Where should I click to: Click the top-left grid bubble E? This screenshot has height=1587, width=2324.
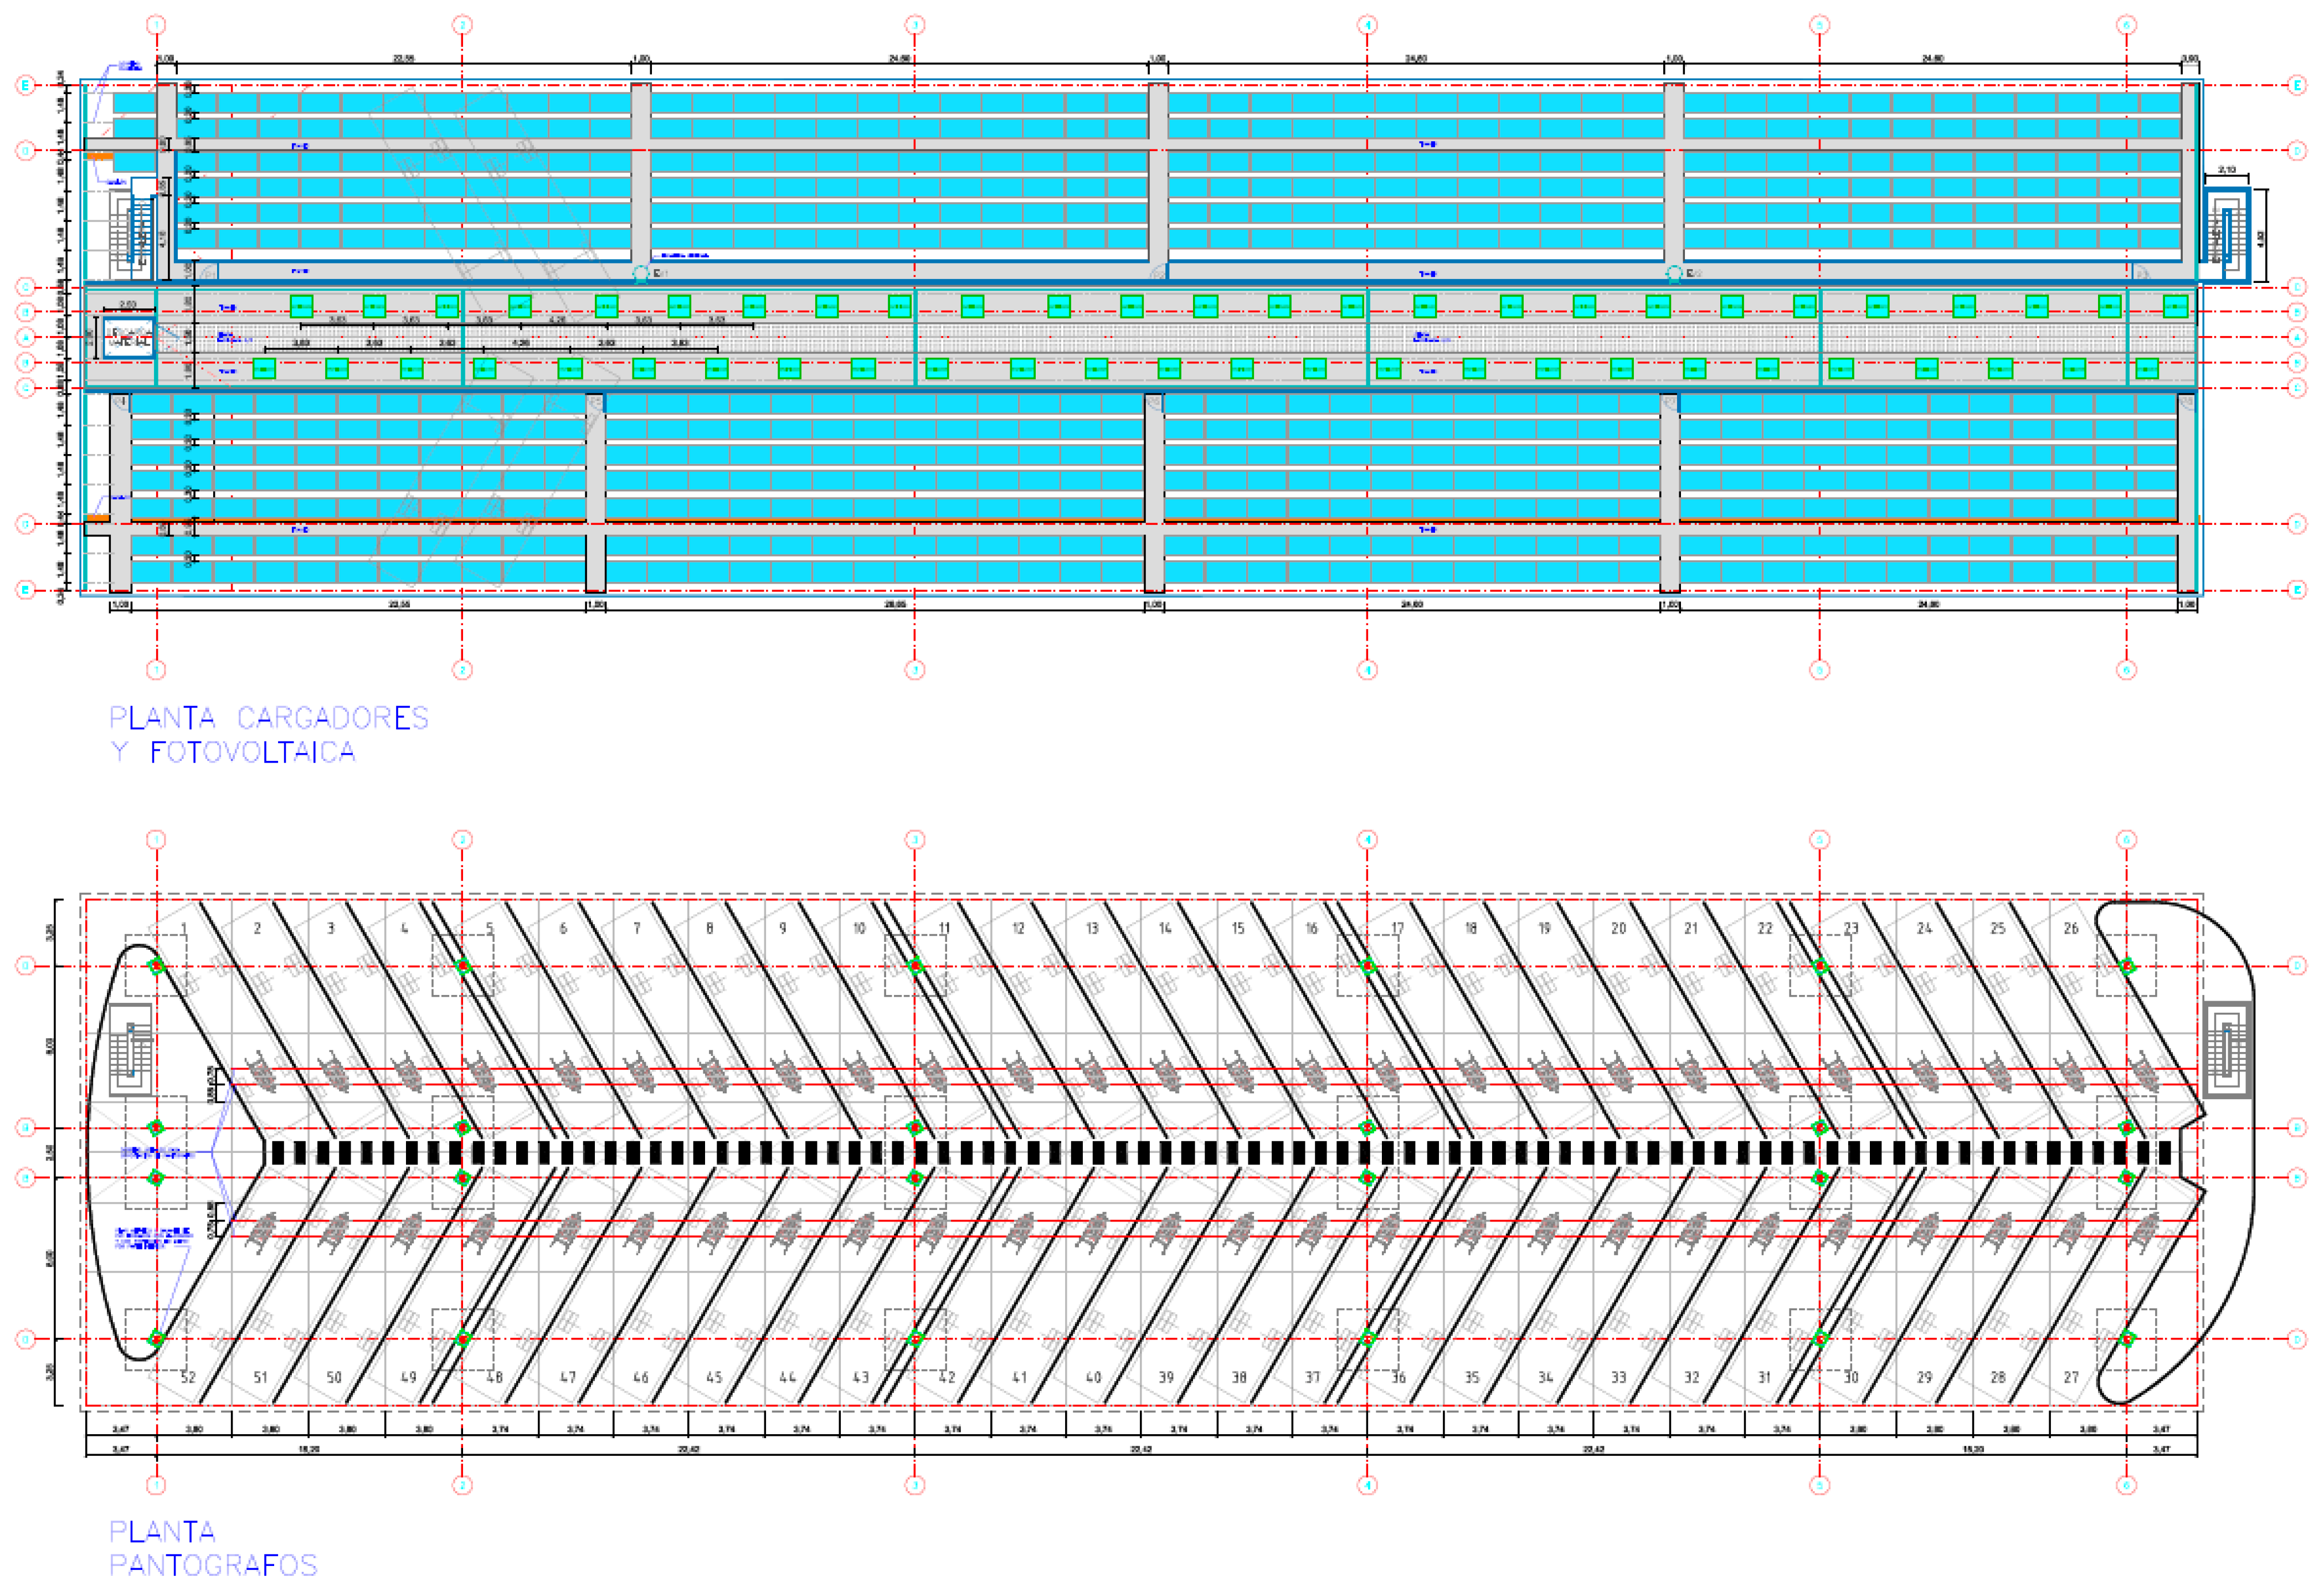26,85
